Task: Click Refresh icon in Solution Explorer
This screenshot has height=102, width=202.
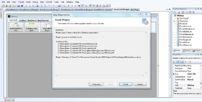Action: point(183,12)
